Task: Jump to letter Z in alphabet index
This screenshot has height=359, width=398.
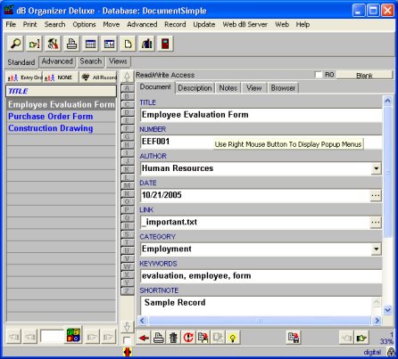Action: pos(128,291)
